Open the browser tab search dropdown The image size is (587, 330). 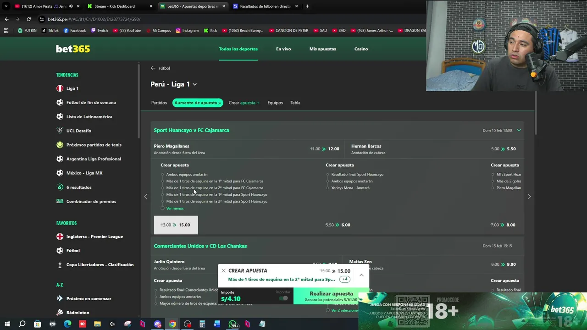pyautogui.click(x=6, y=6)
